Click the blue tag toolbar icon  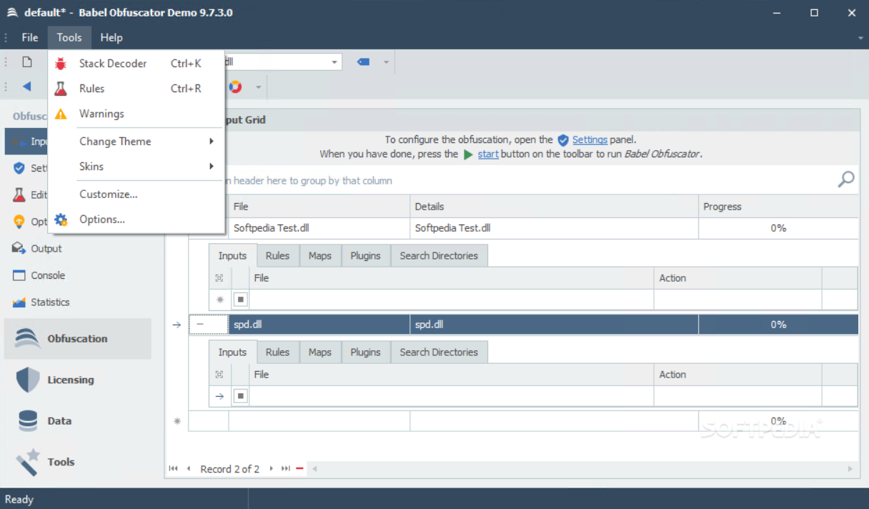pyautogui.click(x=363, y=62)
